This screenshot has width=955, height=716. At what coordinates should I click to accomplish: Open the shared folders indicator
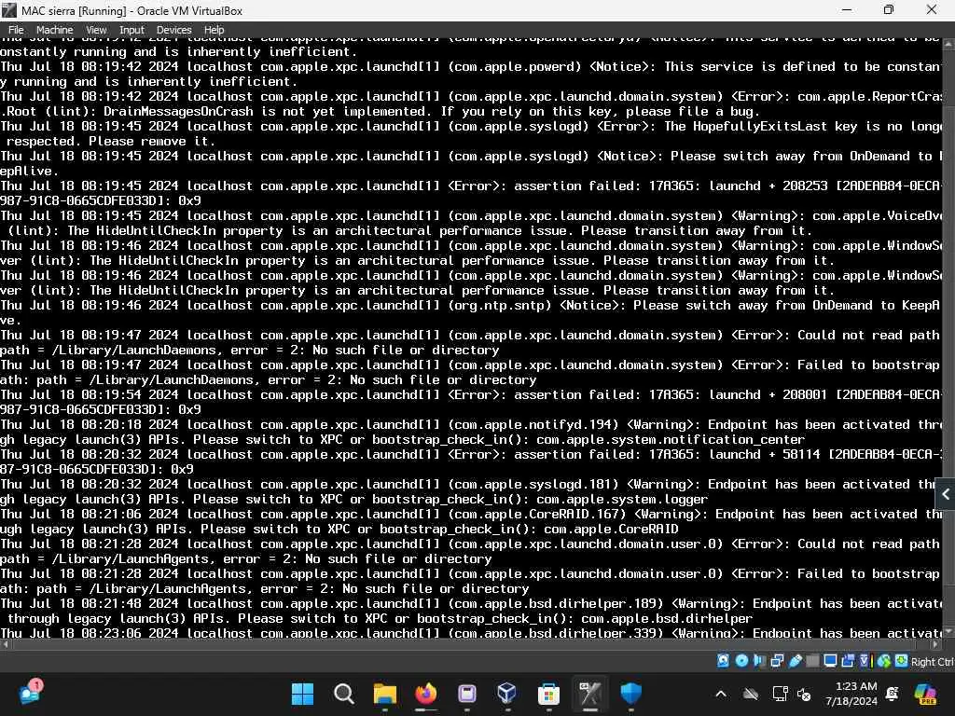[x=812, y=661]
